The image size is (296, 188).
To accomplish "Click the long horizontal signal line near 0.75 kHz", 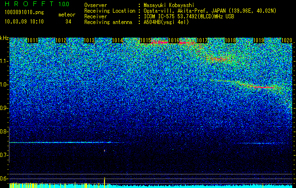I will pos(66,142).
